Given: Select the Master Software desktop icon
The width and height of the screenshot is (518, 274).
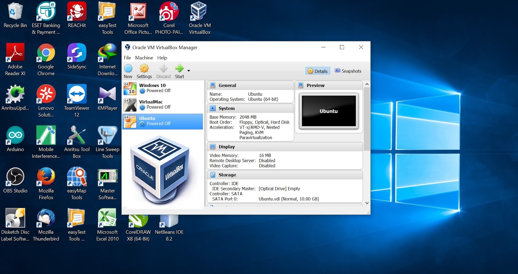Looking at the screenshot, I should click(107, 184).
